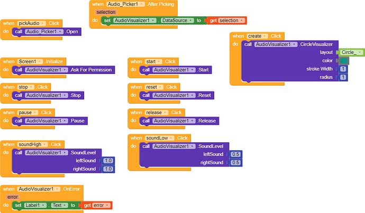Click the teal color swatch block

(344, 61)
